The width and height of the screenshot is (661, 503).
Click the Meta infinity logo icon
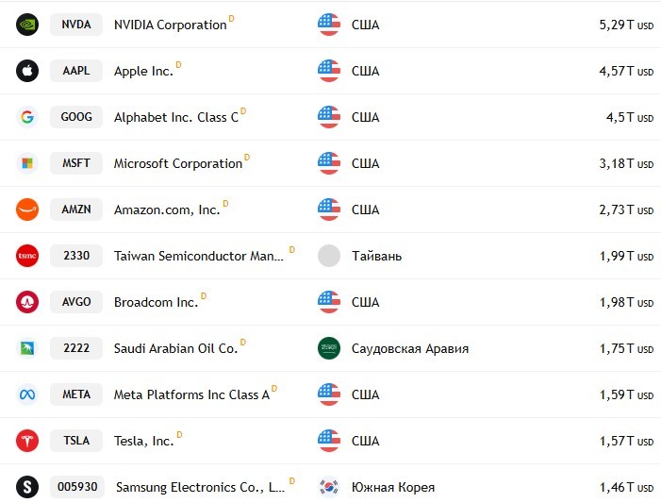(x=27, y=394)
